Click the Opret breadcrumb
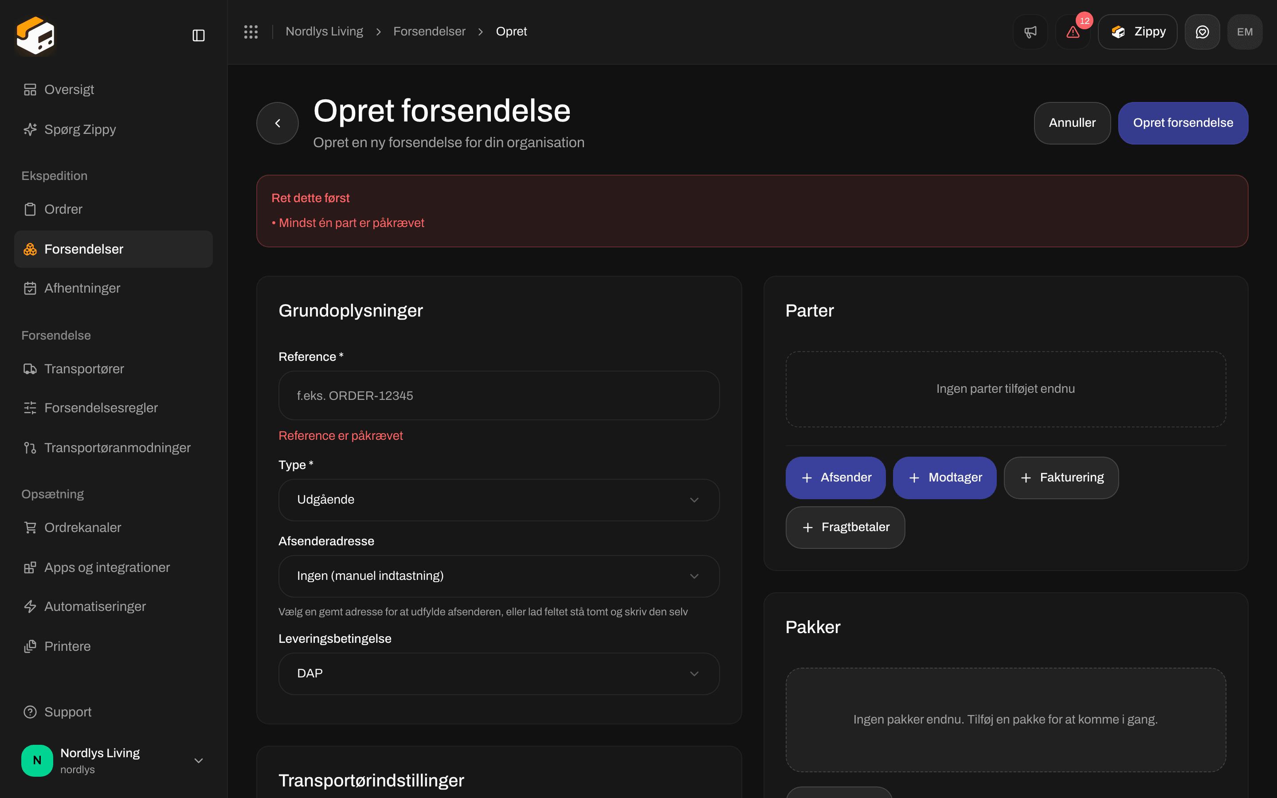The width and height of the screenshot is (1277, 798). click(x=511, y=31)
